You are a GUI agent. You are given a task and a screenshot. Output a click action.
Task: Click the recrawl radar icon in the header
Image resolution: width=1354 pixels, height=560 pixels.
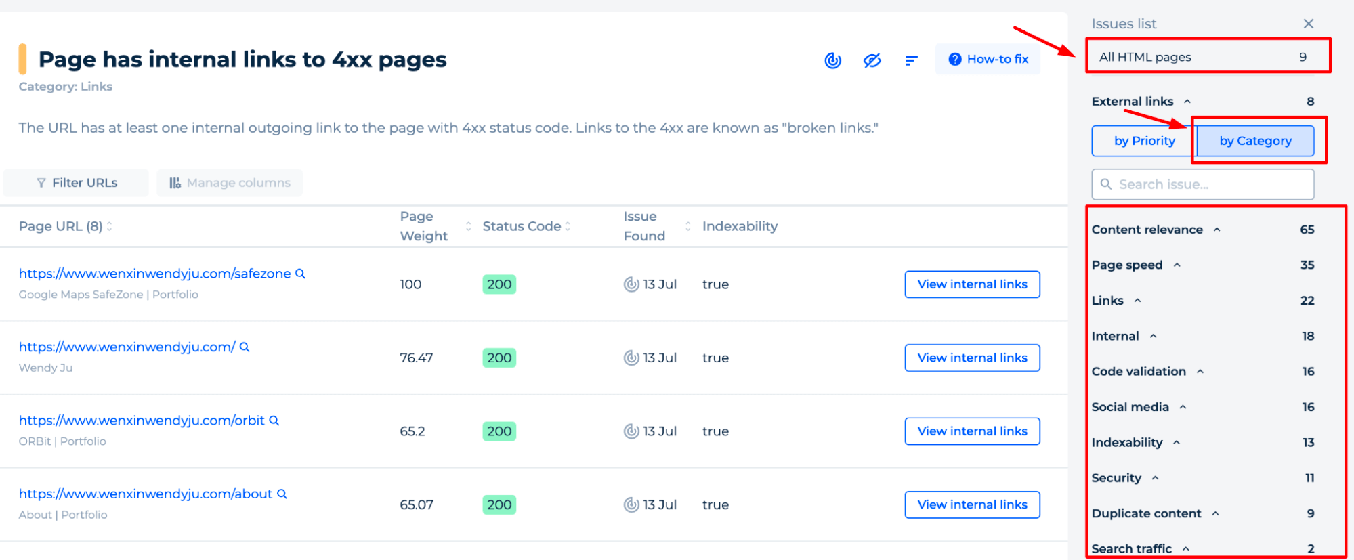pyautogui.click(x=832, y=60)
